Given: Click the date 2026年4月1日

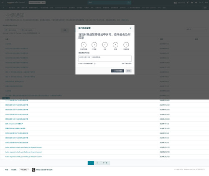Looking at the screenshot, I should tap(164, 124).
